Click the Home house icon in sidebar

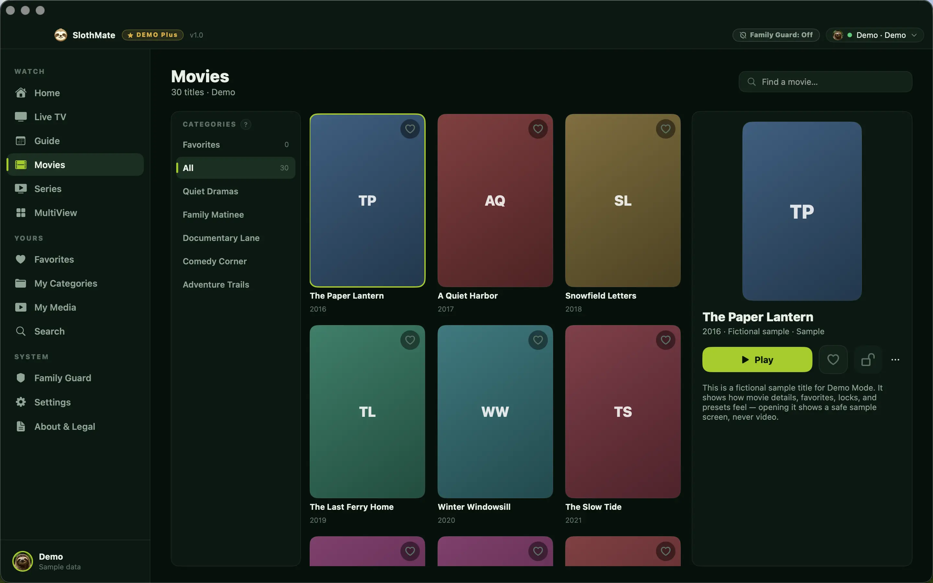[x=21, y=93]
